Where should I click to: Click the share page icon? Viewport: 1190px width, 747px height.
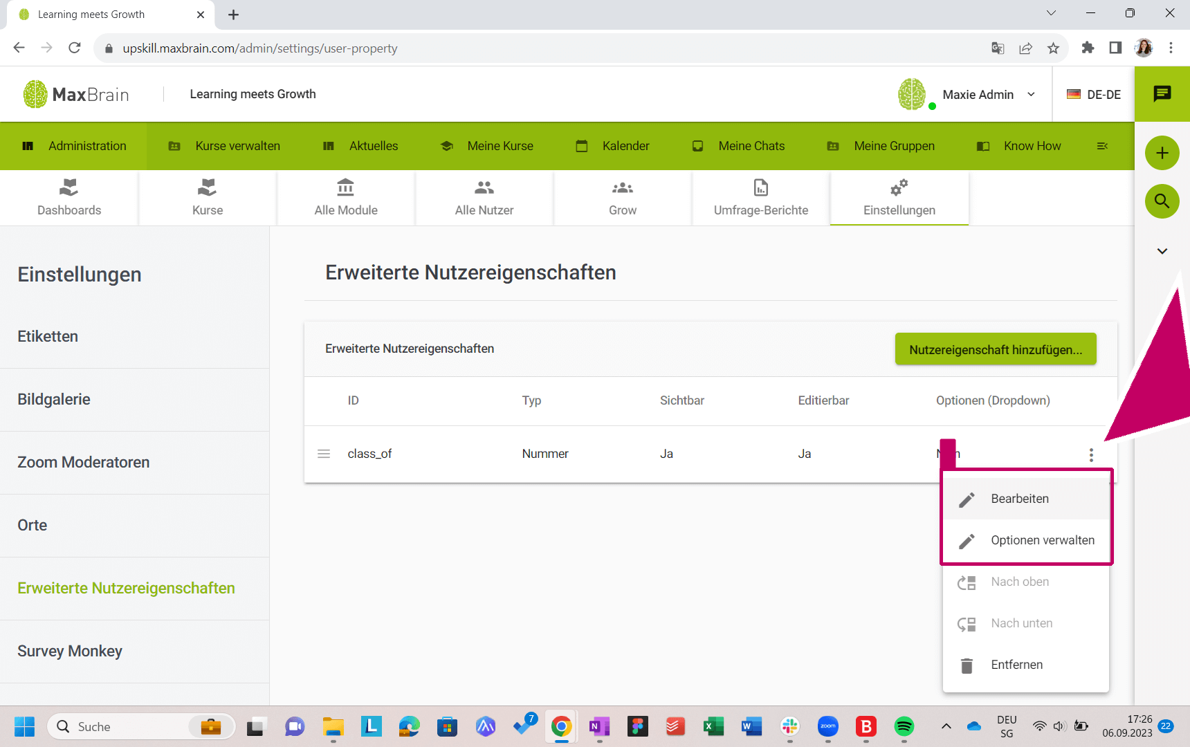pyautogui.click(x=1025, y=48)
